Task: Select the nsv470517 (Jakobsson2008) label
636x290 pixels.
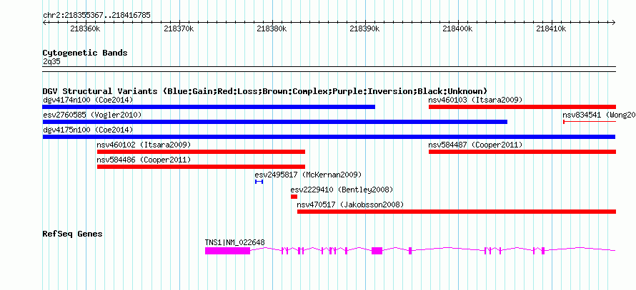Action: coord(350,204)
